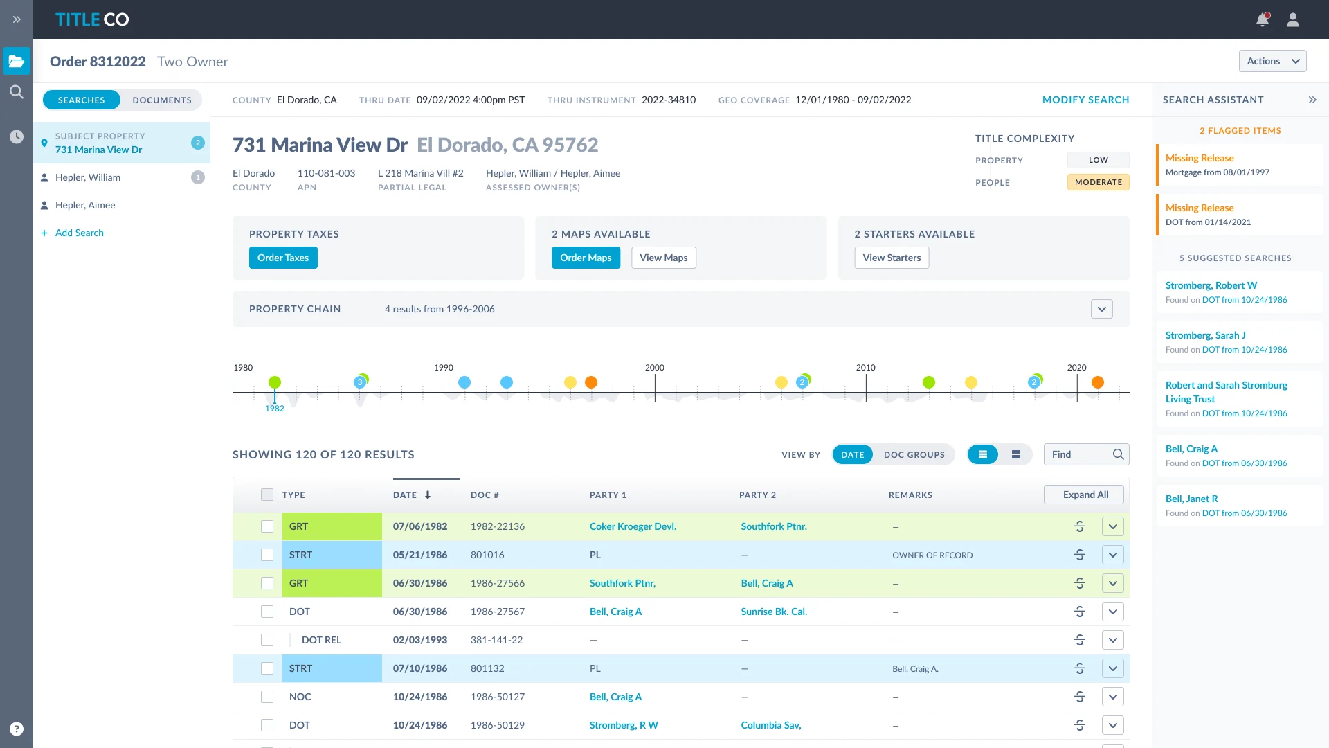Check the box for GRT 07/06/1982 row

267,526
